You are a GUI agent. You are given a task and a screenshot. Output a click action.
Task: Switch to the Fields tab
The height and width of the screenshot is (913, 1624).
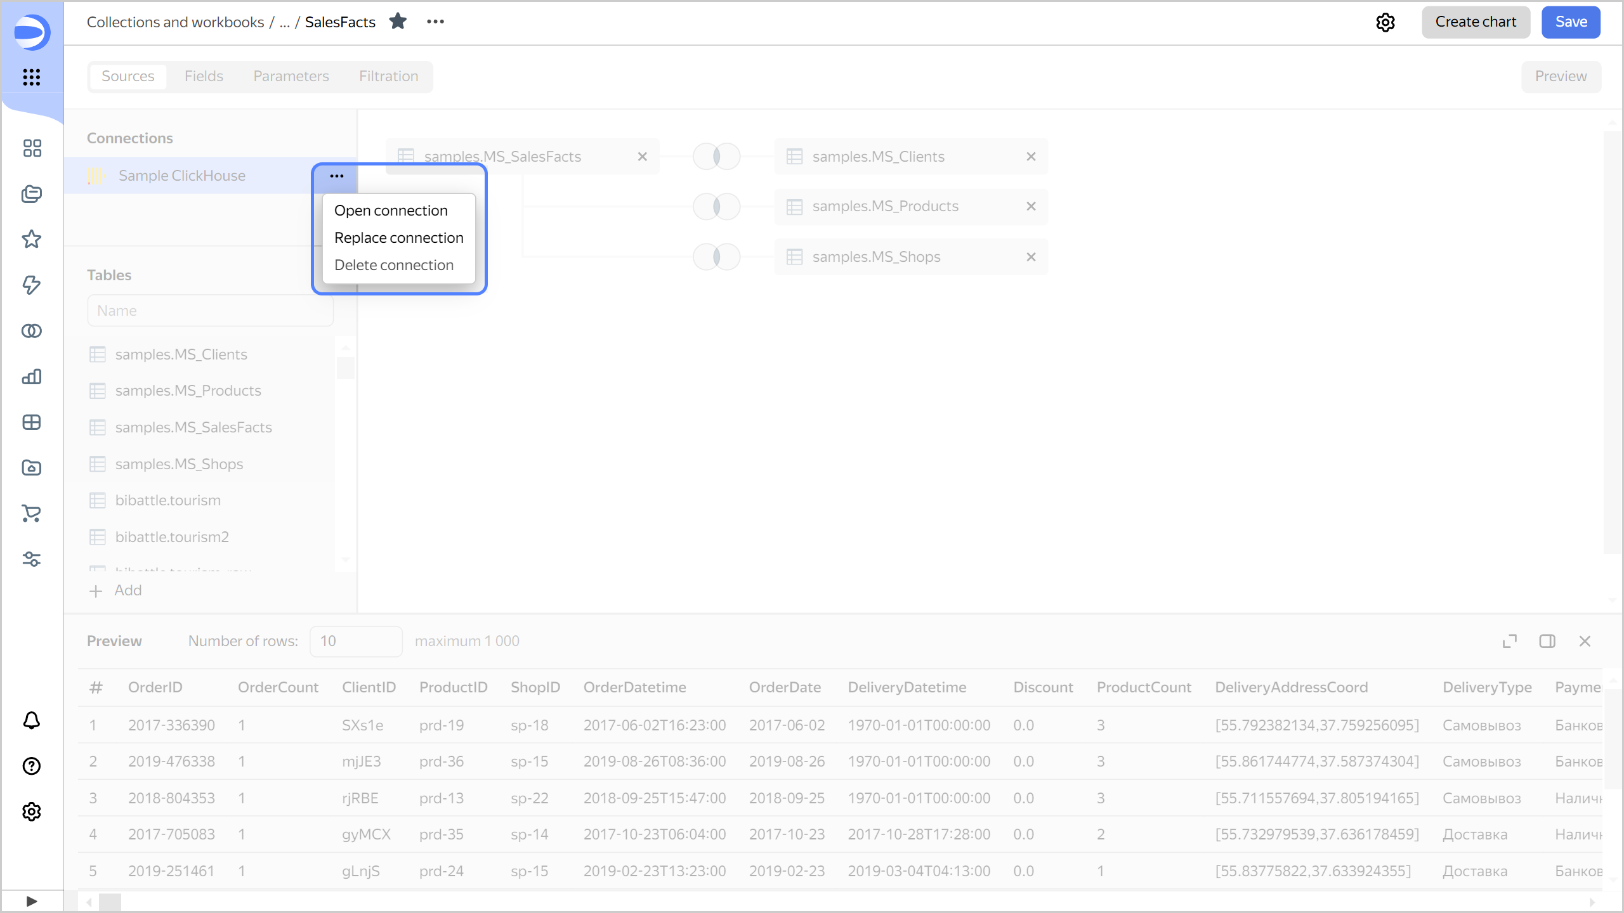204,76
